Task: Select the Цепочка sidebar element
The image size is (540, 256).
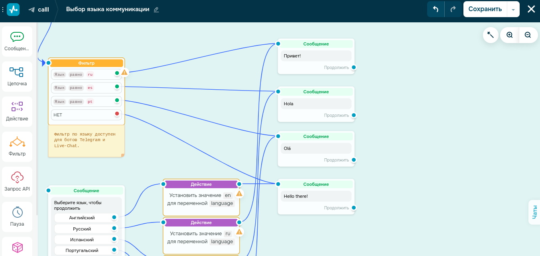Action: (17, 77)
